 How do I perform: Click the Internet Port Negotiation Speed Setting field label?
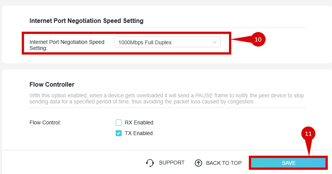point(67,45)
